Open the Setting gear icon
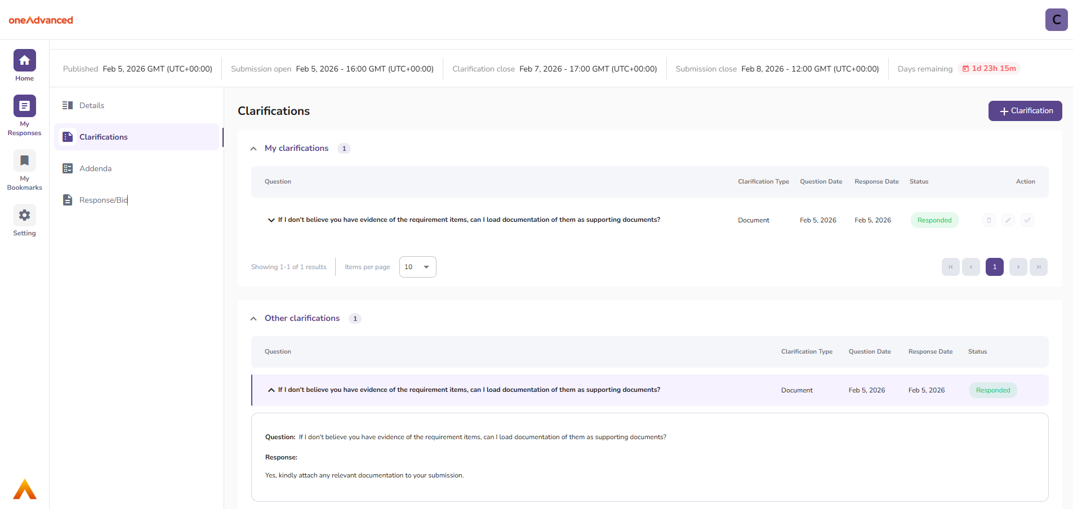Screen dimensions: 1073x509 24,216
